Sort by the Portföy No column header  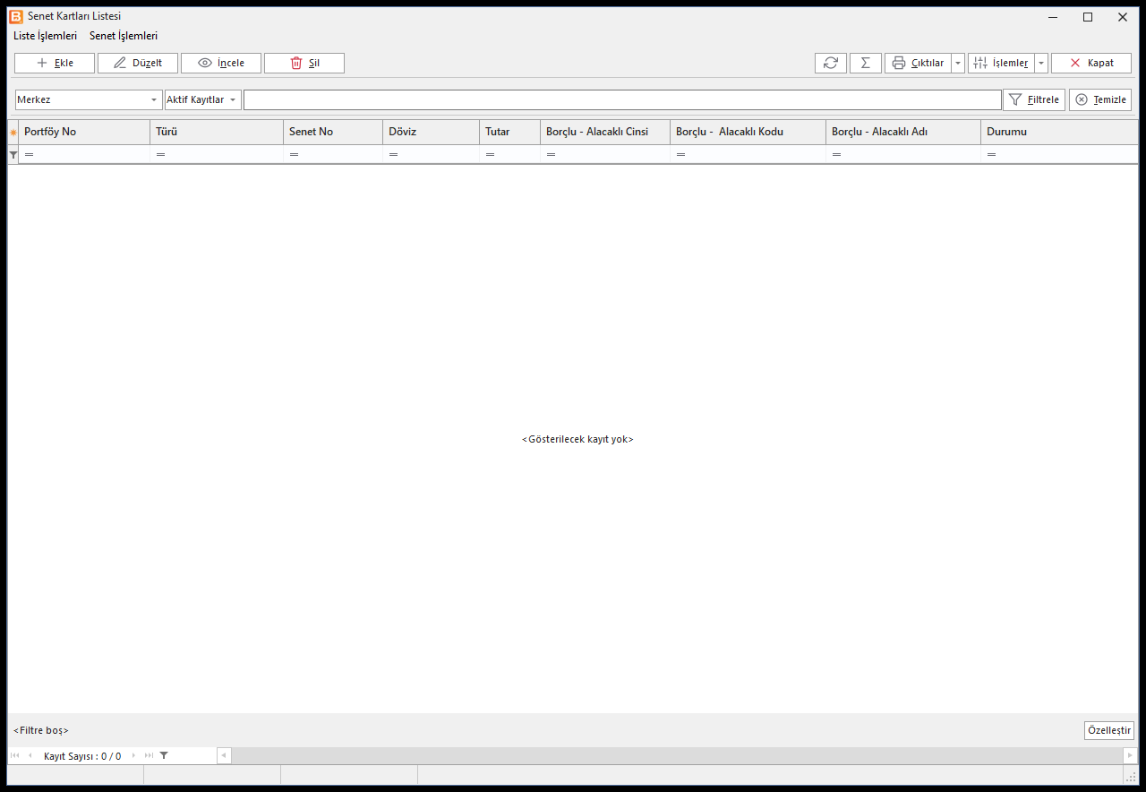[84, 132]
